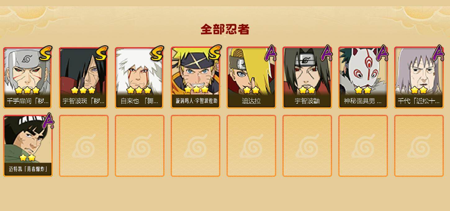Click the last empty slot in second row
Screen dimensions: 450x211
tap(419, 146)
